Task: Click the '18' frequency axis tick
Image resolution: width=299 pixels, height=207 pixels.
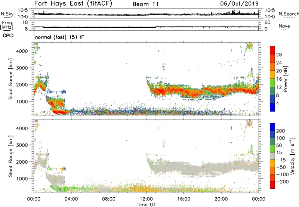Action: point(25,22)
